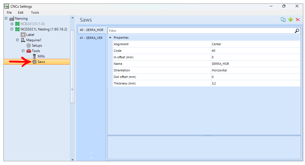
Task: Click the saw list down arrow
Action: [x=91, y=158]
